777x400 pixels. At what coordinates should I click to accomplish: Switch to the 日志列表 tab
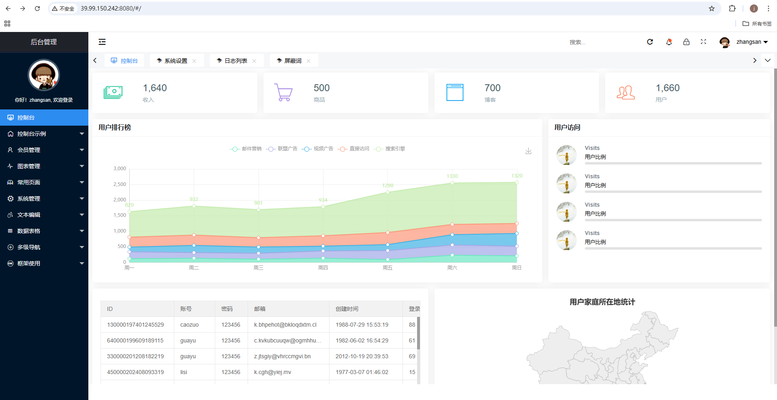[235, 61]
